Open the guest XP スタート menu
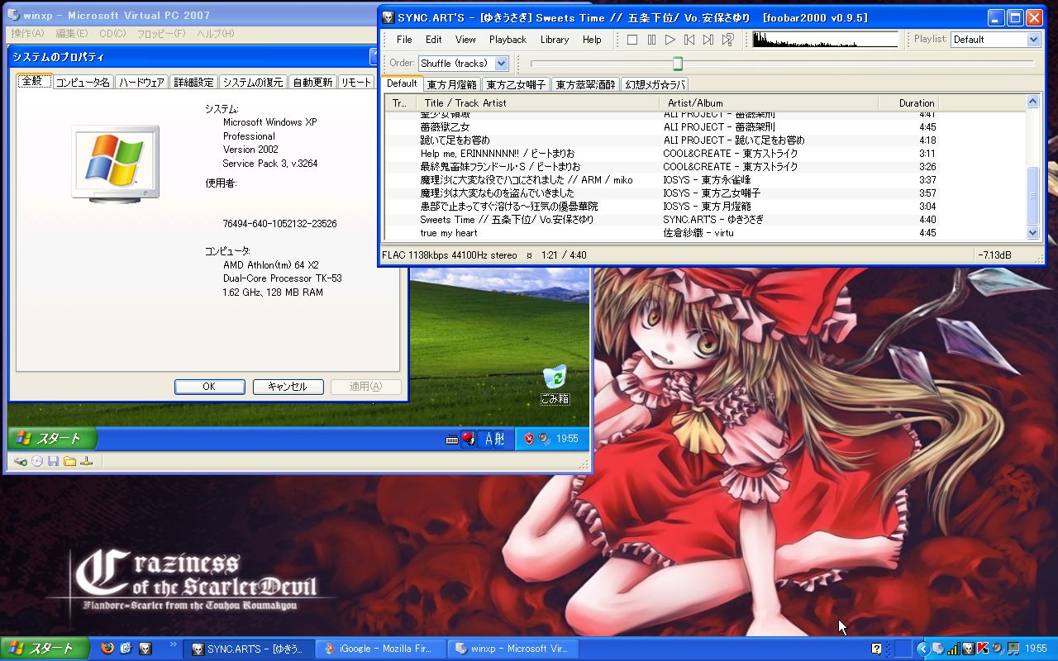1058x661 pixels. pos(52,439)
